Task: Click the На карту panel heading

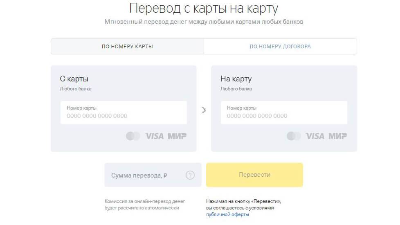Action: pos(236,79)
